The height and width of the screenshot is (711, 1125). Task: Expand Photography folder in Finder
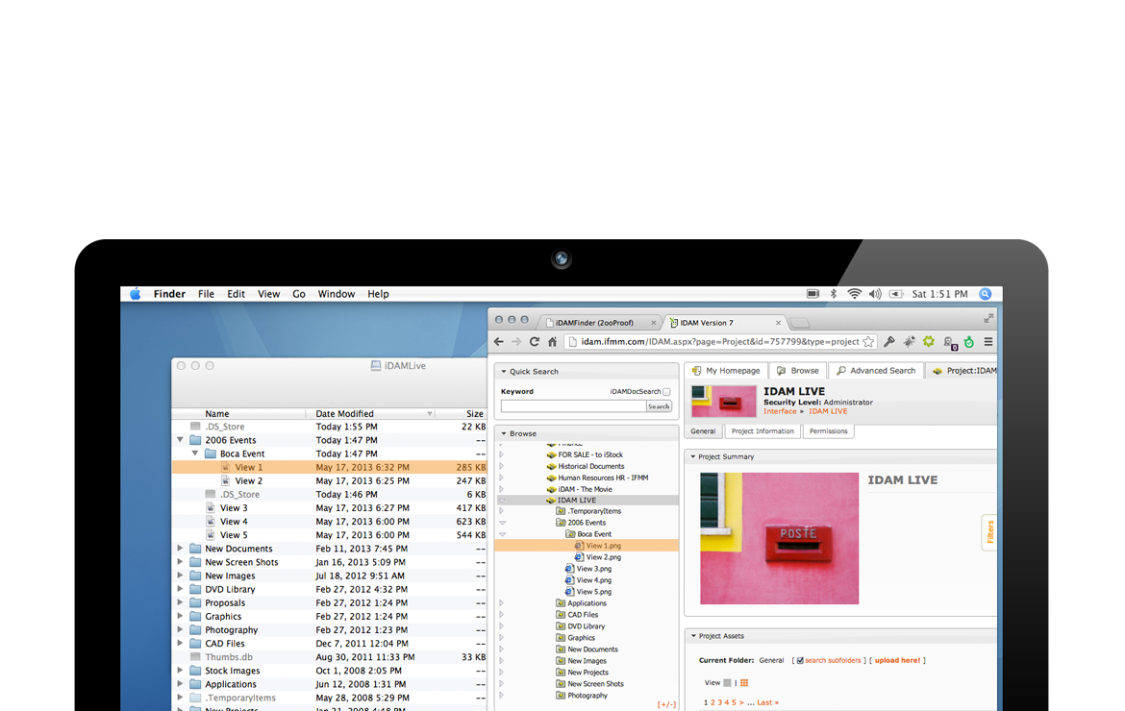click(x=180, y=630)
